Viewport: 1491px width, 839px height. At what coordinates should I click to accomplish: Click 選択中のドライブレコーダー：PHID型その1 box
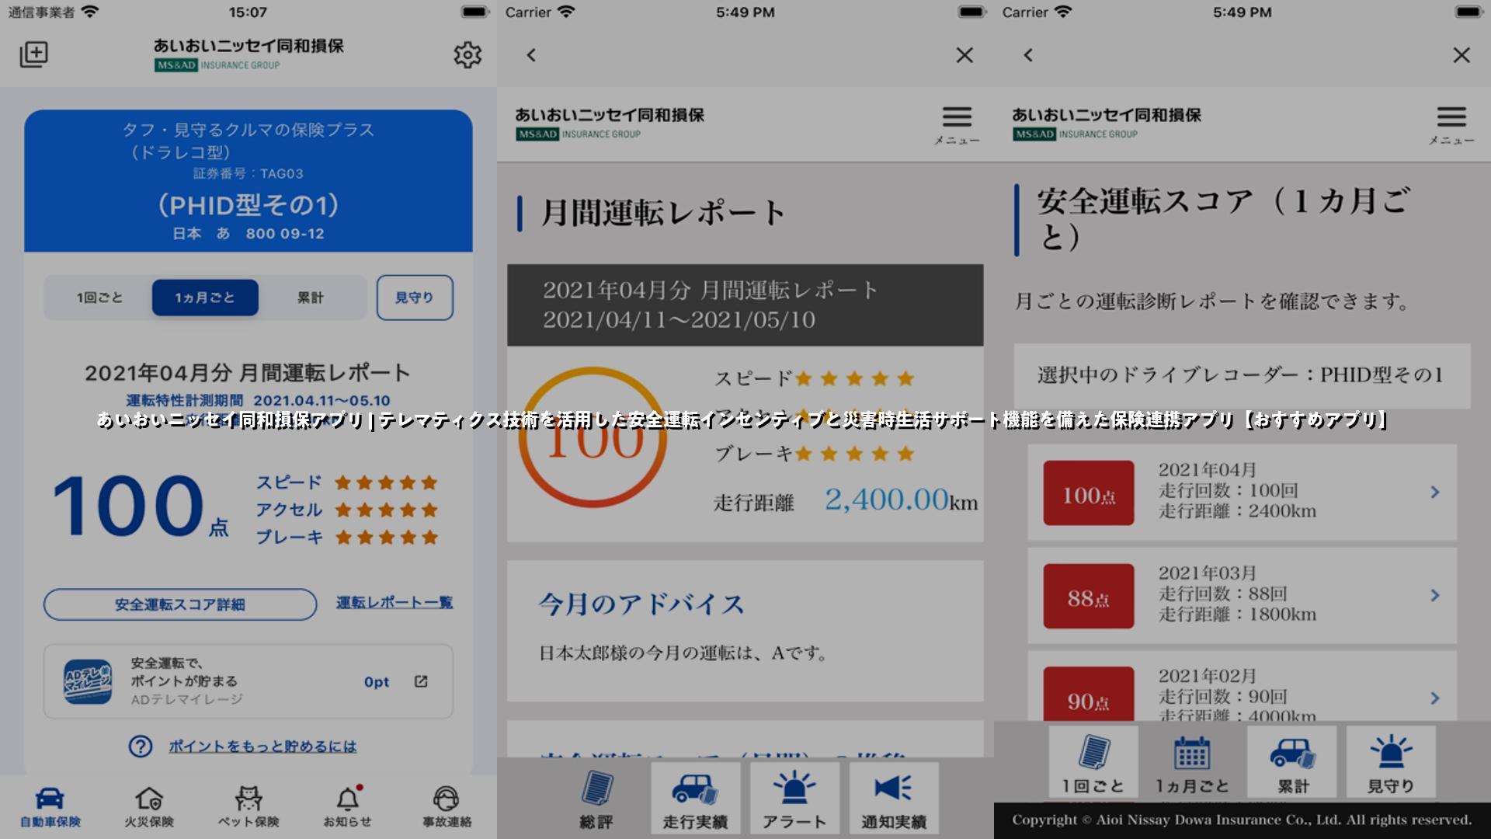pyautogui.click(x=1242, y=376)
